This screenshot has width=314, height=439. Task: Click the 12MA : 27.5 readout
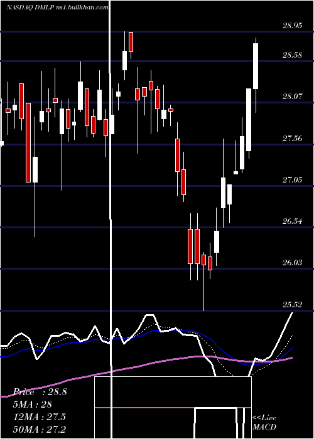[40, 416]
